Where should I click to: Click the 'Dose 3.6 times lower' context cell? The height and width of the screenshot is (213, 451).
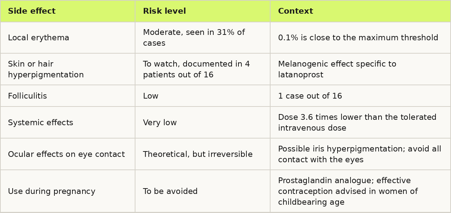click(x=360, y=122)
